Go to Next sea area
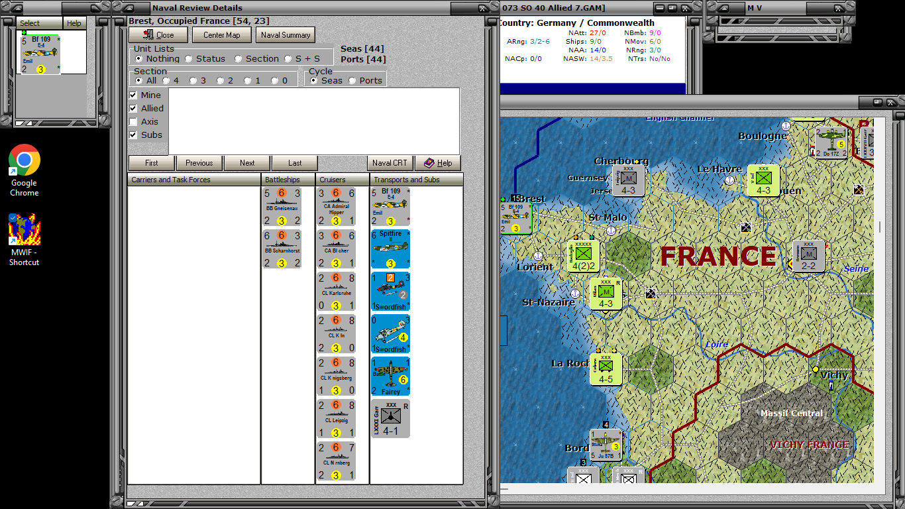Image resolution: width=905 pixels, height=509 pixels. pyautogui.click(x=247, y=163)
